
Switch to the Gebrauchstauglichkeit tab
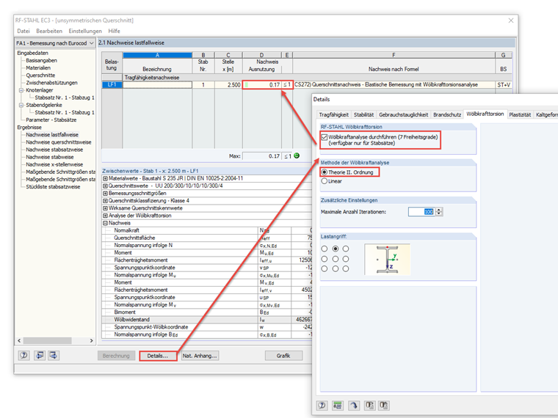(x=404, y=114)
